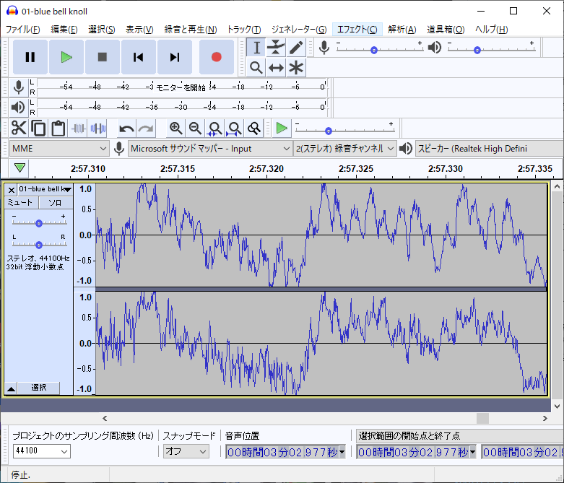
Task: Open the ヘルプ(H) menu
Action: click(491, 30)
